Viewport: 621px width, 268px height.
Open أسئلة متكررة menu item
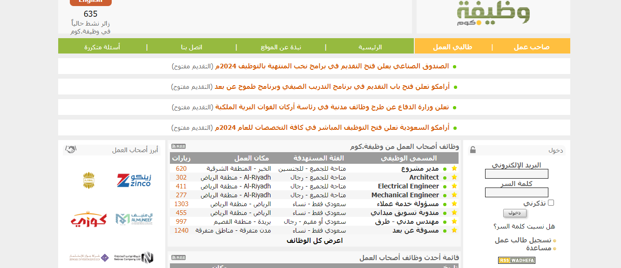tap(102, 47)
